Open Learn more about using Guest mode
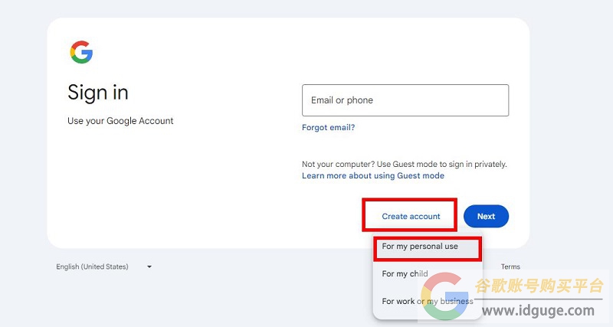 (373, 176)
